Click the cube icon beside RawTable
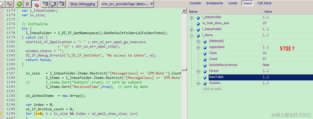This screenshot has height=119, width=313. point(205,77)
